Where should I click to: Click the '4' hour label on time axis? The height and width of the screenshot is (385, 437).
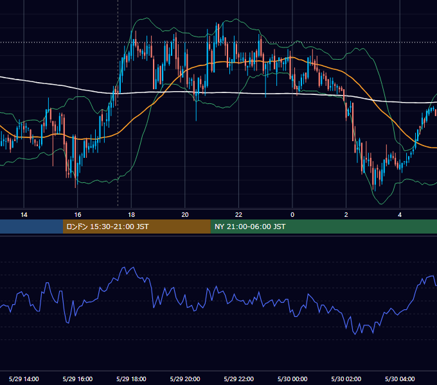pyautogui.click(x=400, y=215)
